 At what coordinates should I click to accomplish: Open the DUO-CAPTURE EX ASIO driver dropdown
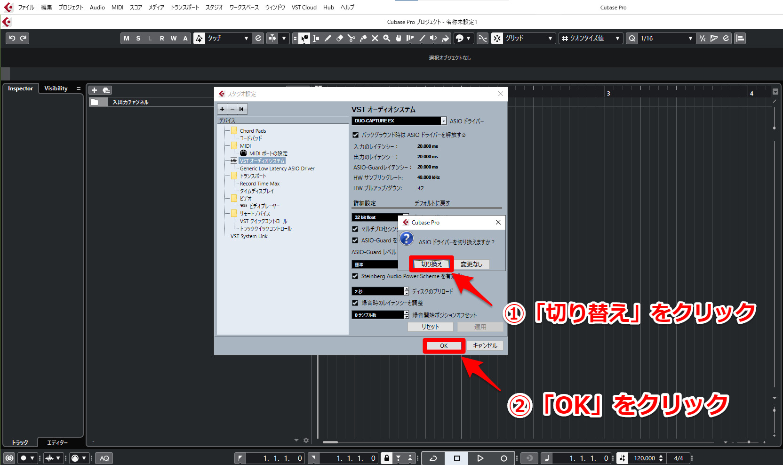pyautogui.click(x=399, y=121)
